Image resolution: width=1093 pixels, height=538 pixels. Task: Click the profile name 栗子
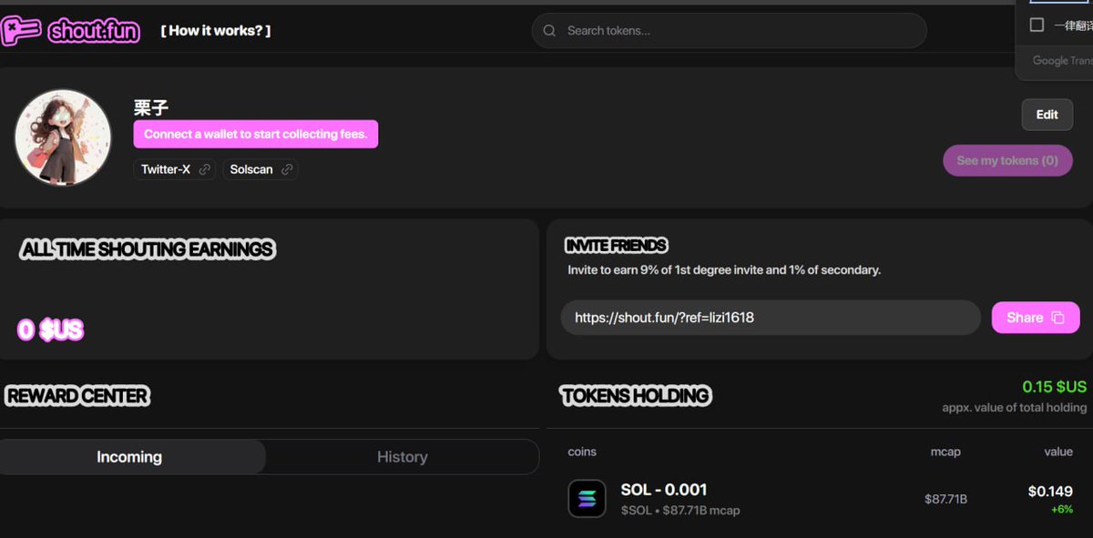pyautogui.click(x=151, y=107)
